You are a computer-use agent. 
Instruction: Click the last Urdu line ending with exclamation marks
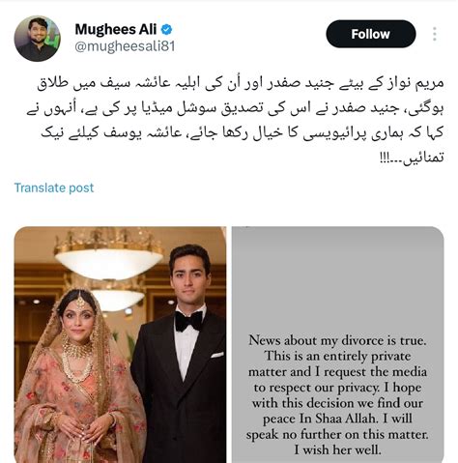(413, 158)
